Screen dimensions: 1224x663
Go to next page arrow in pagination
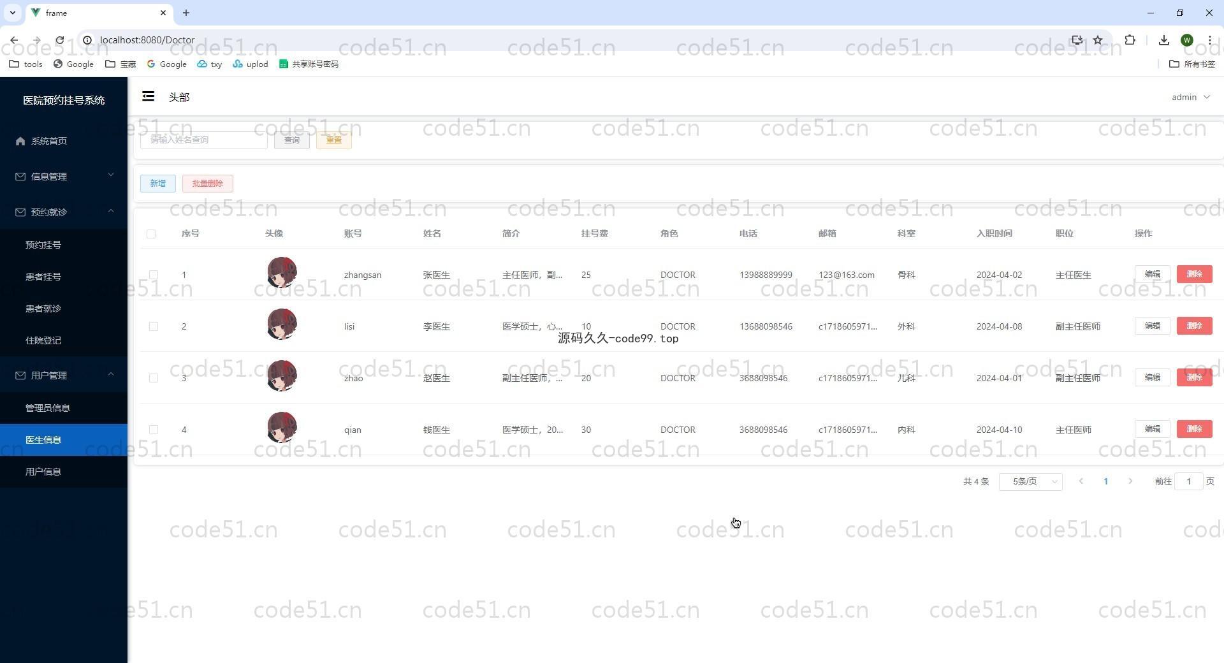(x=1130, y=481)
